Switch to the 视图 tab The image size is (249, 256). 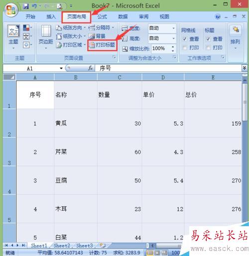tap(164, 16)
